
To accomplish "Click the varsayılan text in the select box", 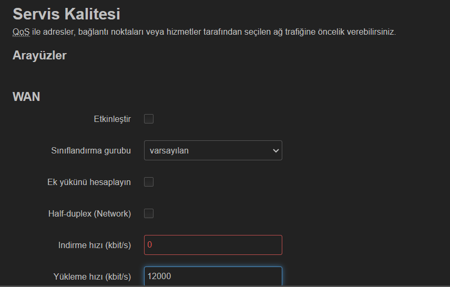I will pos(169,151).
